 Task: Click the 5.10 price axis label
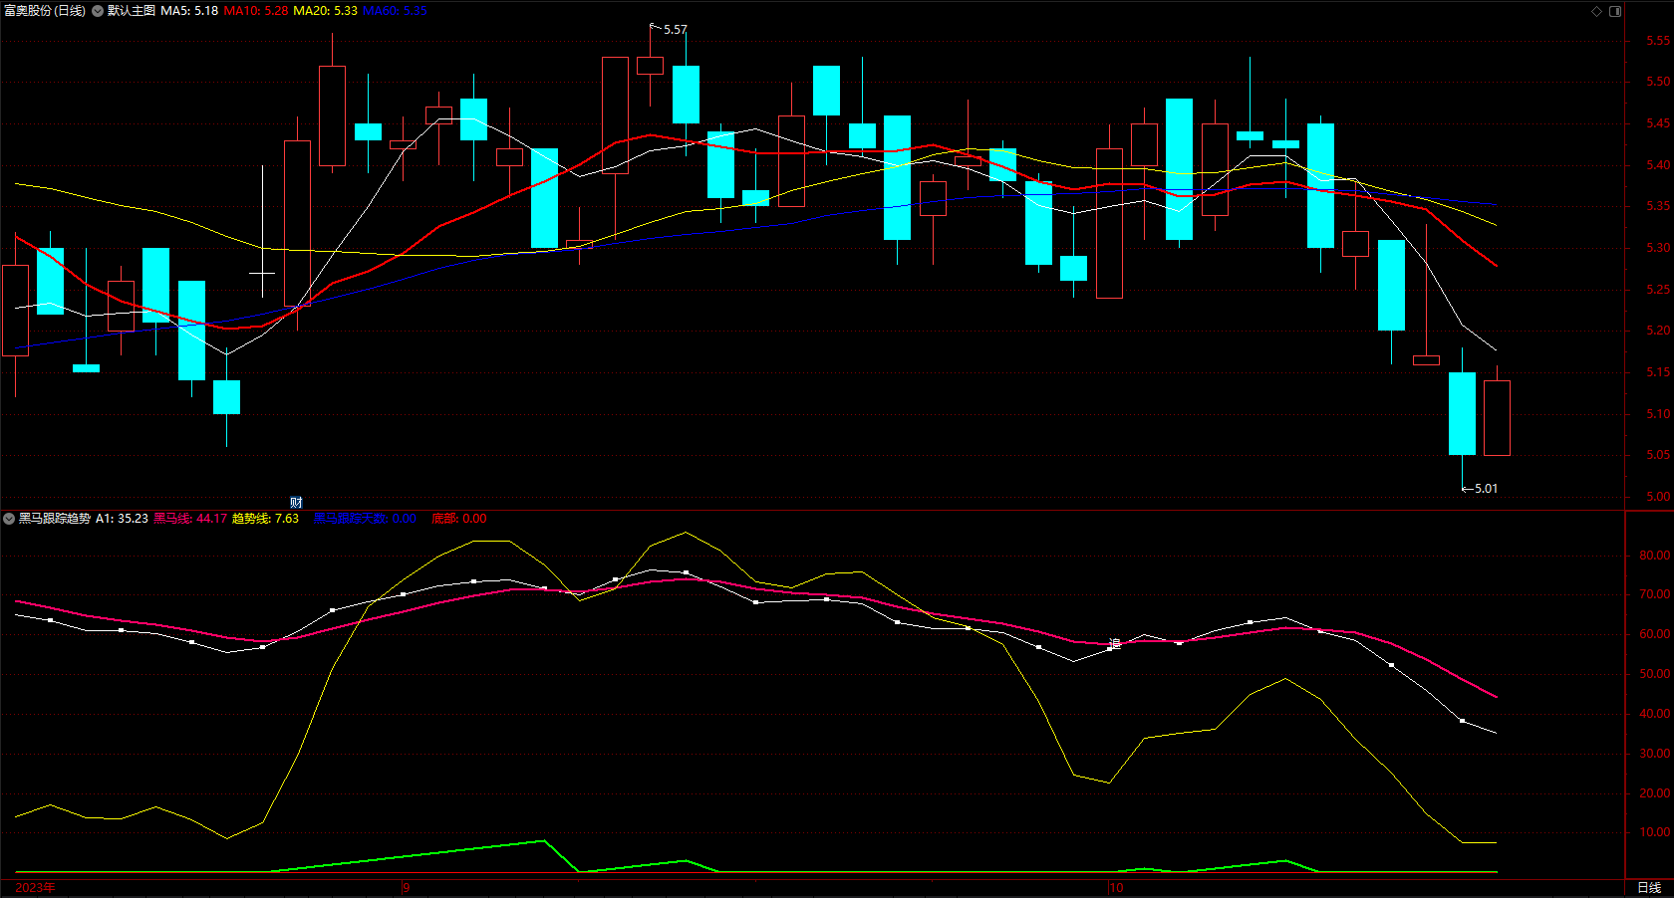click(1658, 414)
